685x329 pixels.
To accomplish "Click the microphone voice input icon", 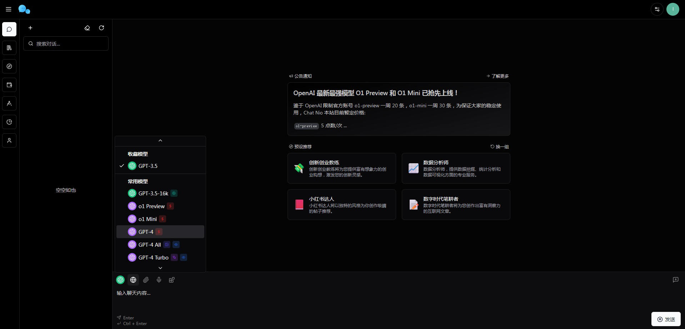I will (x=159, y=280).
